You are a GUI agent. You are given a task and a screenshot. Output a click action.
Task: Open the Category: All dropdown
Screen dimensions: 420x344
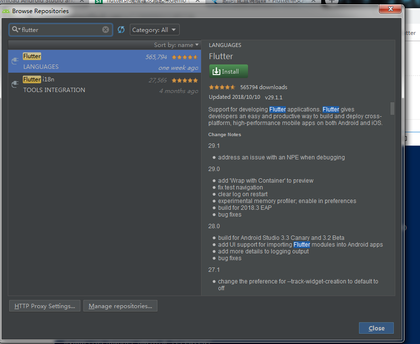pos(155,30)
